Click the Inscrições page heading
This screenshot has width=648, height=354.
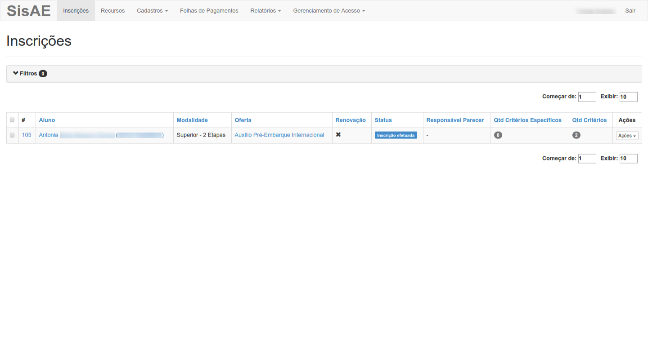[39, 41]
